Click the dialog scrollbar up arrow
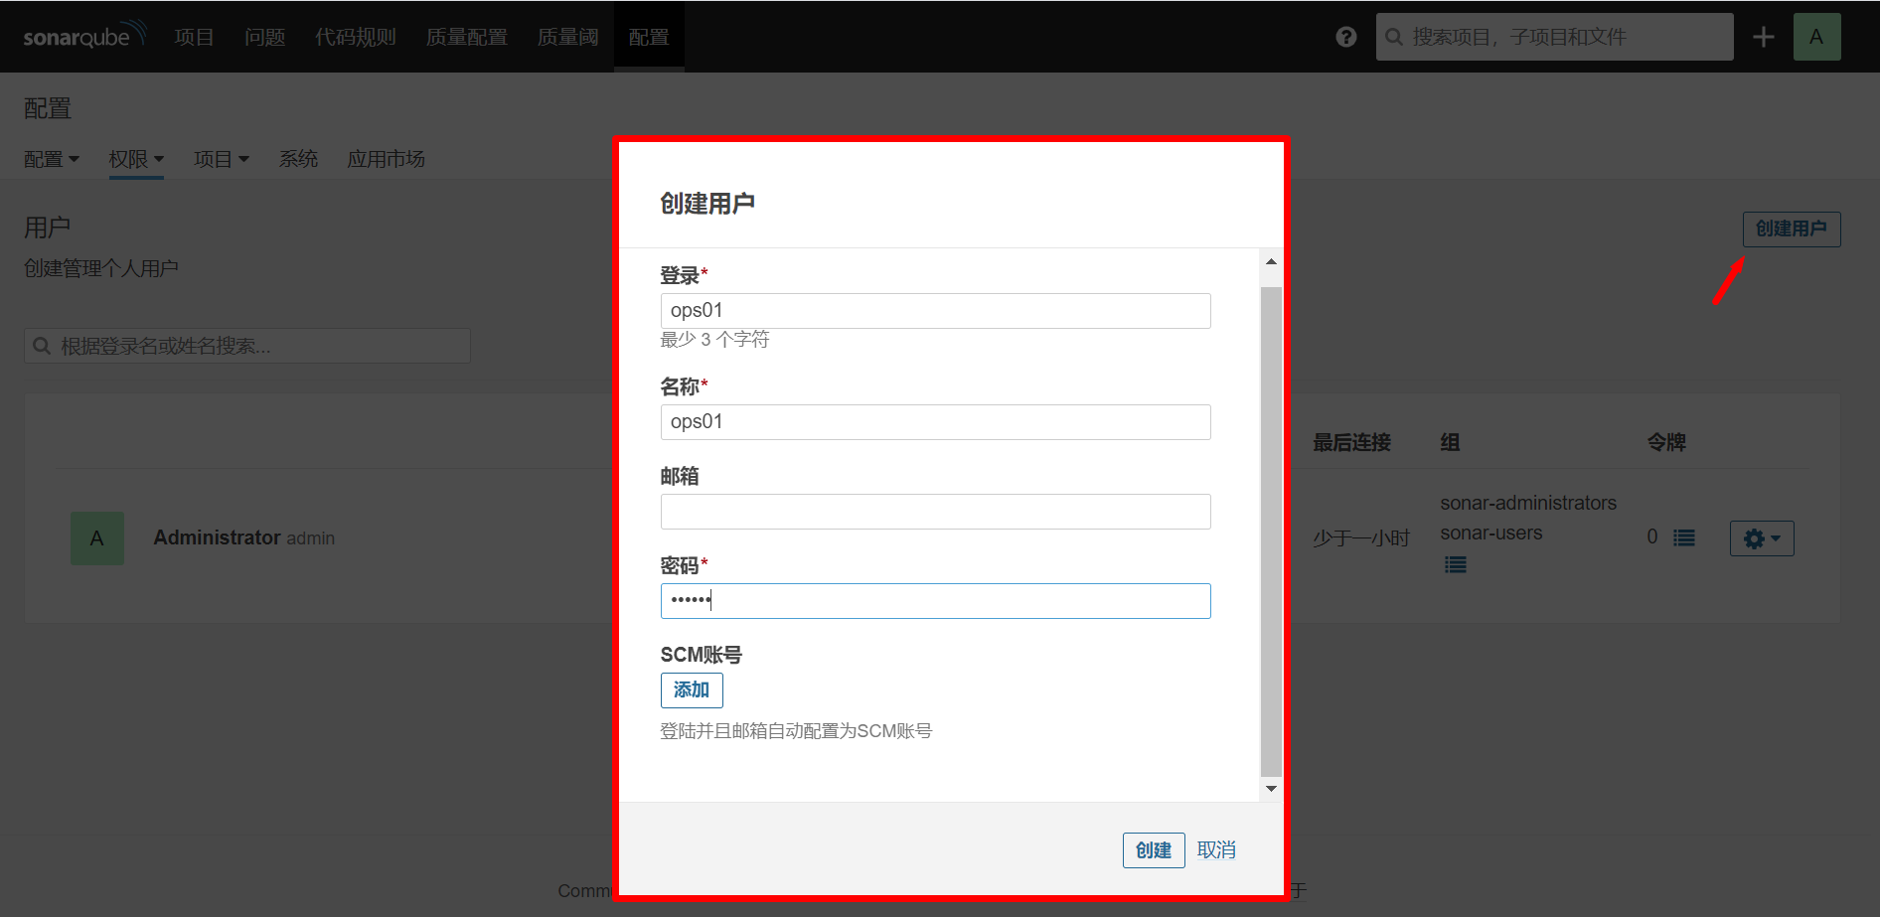 [1271, 262]
